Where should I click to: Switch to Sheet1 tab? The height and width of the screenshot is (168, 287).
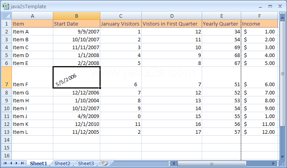(38, 163)
